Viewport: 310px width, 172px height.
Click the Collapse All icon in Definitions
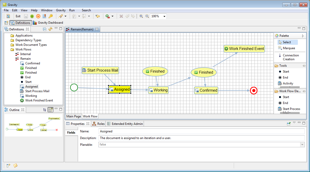point(45,29)
